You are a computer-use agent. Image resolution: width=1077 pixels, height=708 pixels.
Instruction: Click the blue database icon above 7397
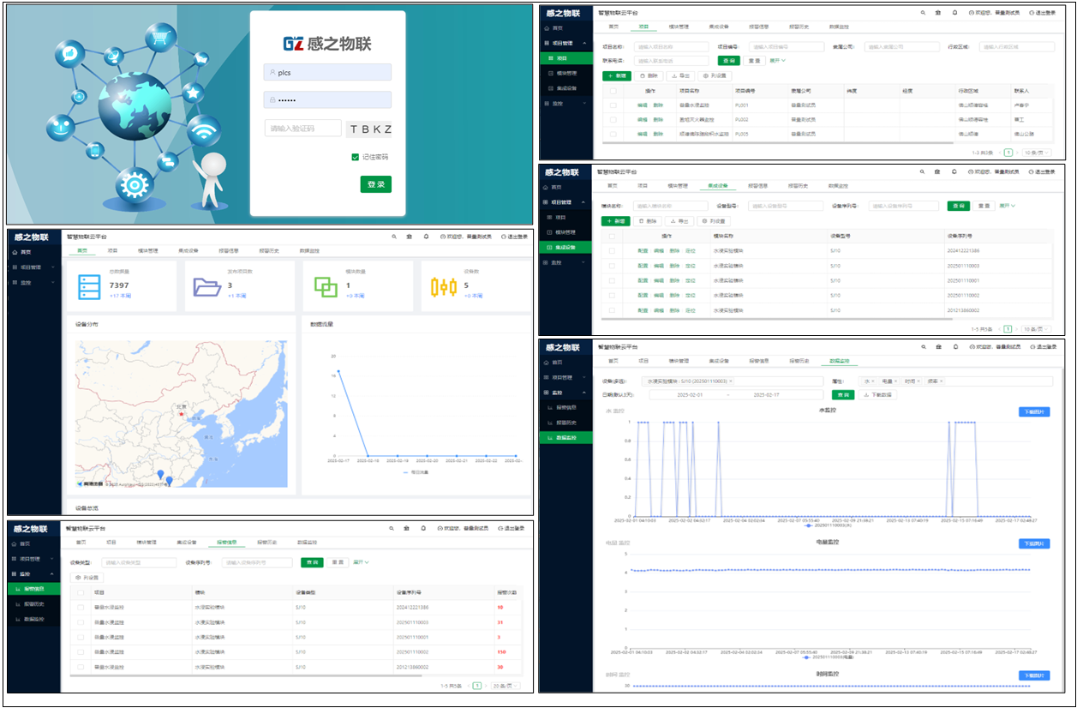click(x=89, y=286)
